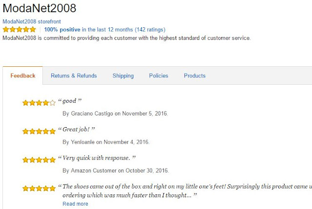
Task: Expand Read more on shoes review
Action: point(75,204)
